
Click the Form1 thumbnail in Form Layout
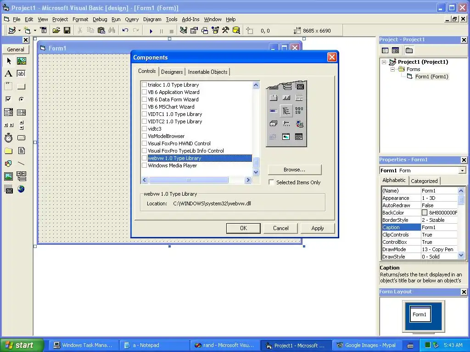420,314
